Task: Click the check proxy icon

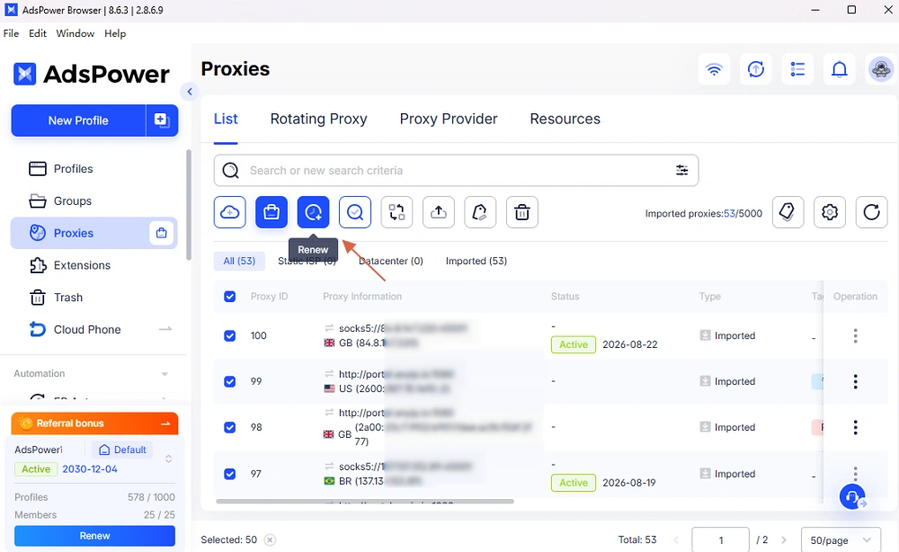Action: coord(355,212)
